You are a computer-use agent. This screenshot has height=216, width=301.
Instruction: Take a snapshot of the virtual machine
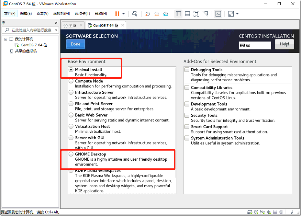pyautogui.click(x=148, y=14)
